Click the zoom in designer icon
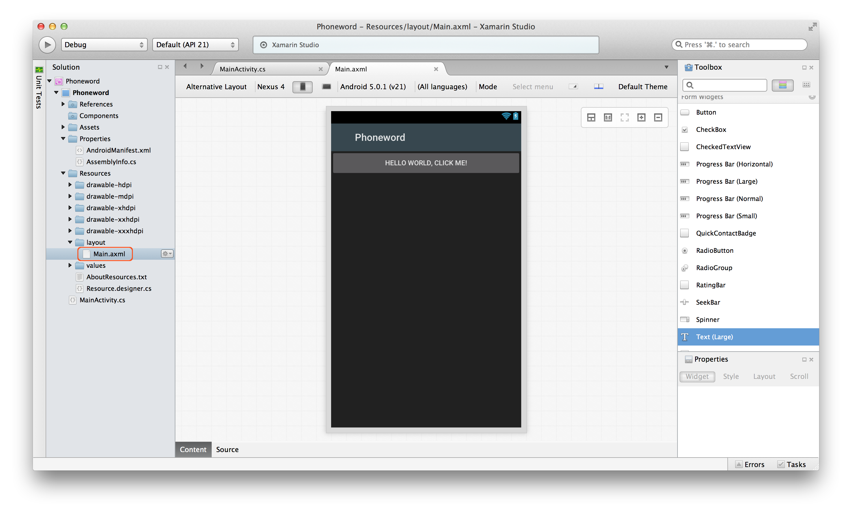The width and height of the screenshot is (852, 516). click(x=641, y=118)
